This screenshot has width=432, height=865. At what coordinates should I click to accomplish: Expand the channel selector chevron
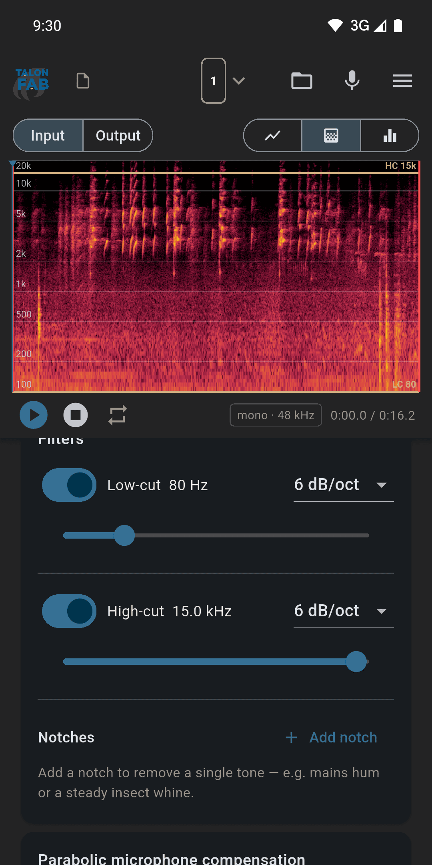click(239, 81)
